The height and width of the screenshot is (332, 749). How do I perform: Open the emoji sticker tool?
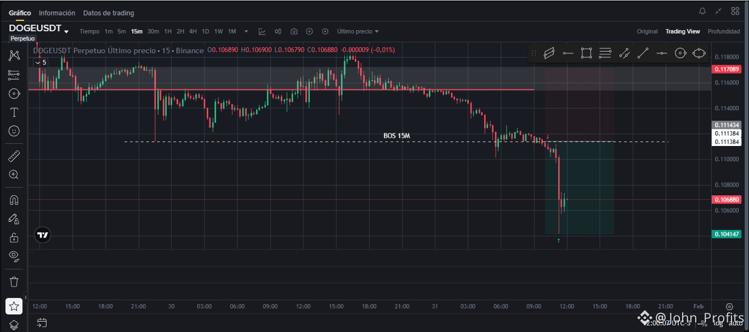14,131
